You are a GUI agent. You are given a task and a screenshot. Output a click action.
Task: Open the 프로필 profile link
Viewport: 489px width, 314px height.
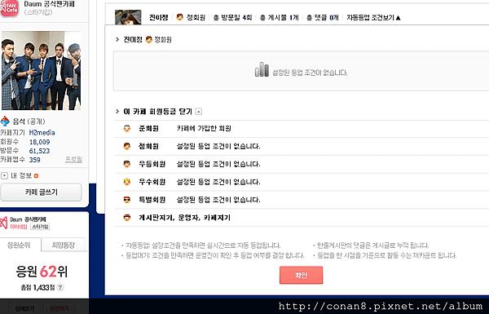point(73,160)
